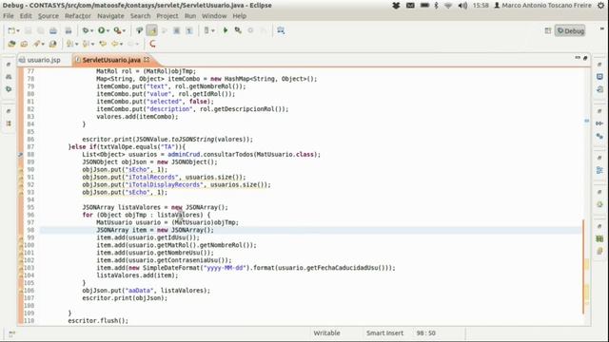The image size is (609, 342).
Task: Click the green Run launch icon
Action: 102,30
